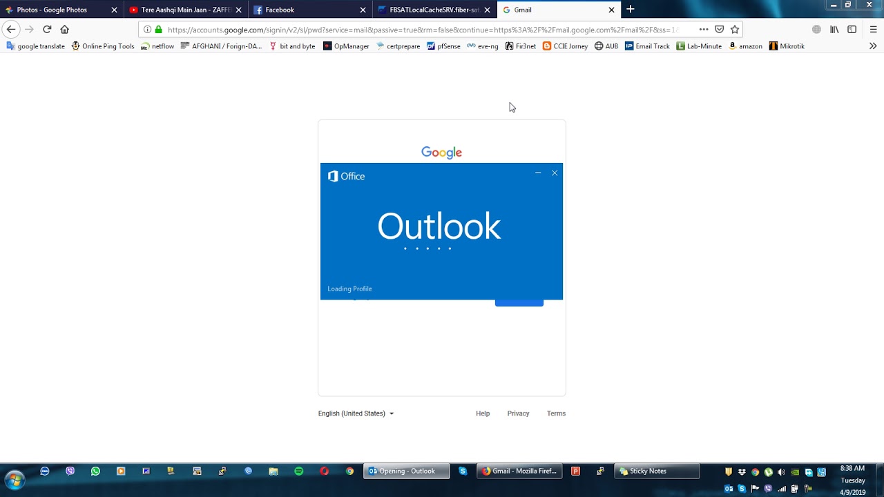Open Viber from the taskbar
The image size is (884, 497).
(70, 471)
